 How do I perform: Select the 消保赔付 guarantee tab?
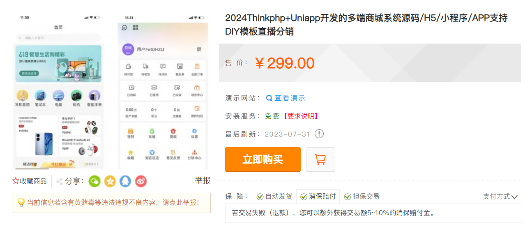(x=318, y=197)
